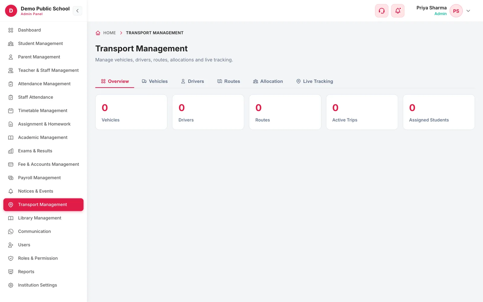Select the Overview tab
Screen dimensions: 483x302
point(115,81)
